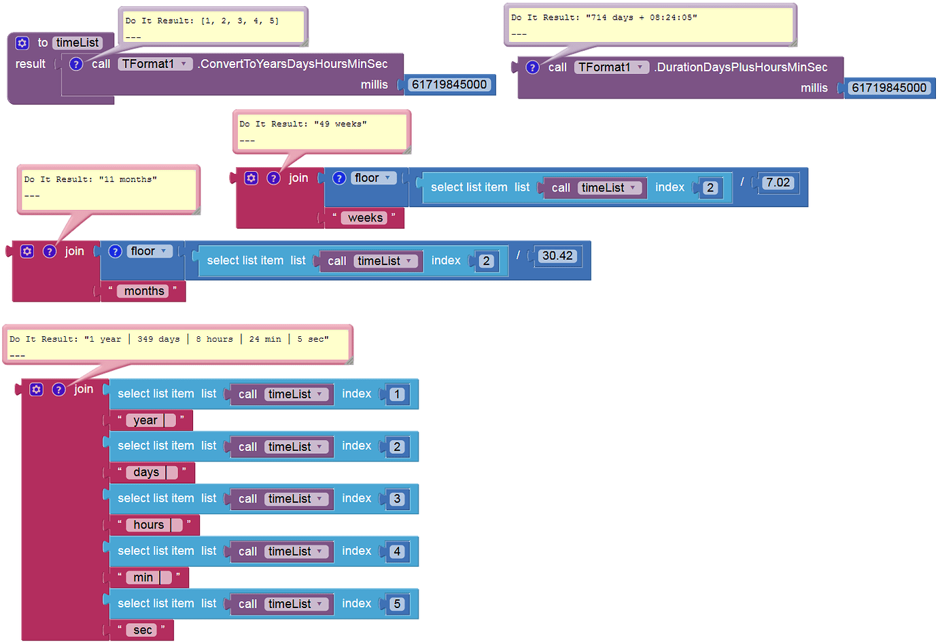The width and height of the screenshot is (938, 644).
Task: Click index number 3 in bottom join block
Action: (x=398, y=499)
